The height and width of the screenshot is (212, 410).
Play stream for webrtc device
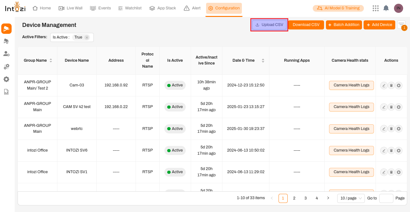pyautogui.click(x=399, y=129)
